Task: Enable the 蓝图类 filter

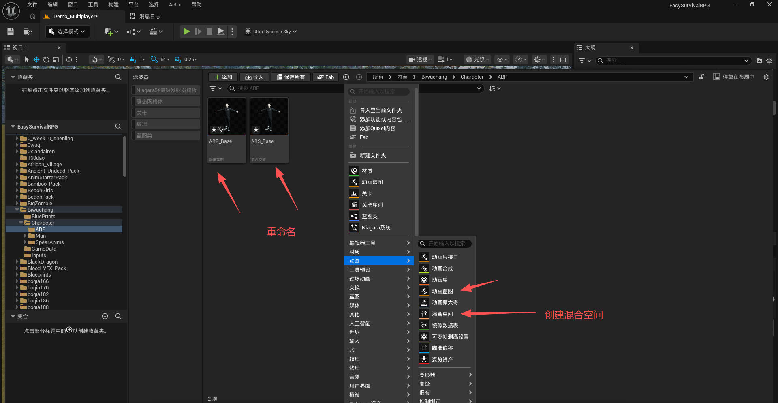Action: [x=166, y=136]
